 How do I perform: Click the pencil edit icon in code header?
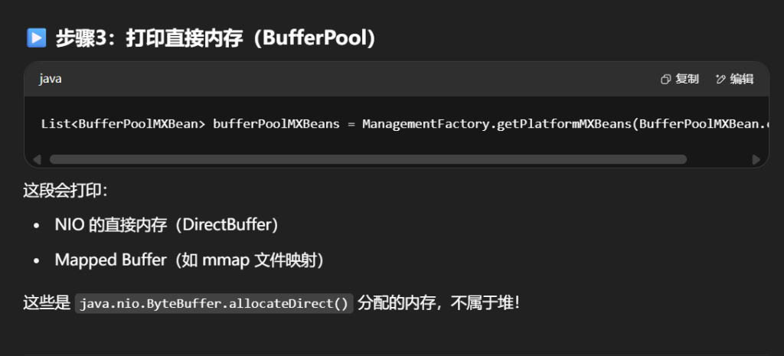[720, 79]
